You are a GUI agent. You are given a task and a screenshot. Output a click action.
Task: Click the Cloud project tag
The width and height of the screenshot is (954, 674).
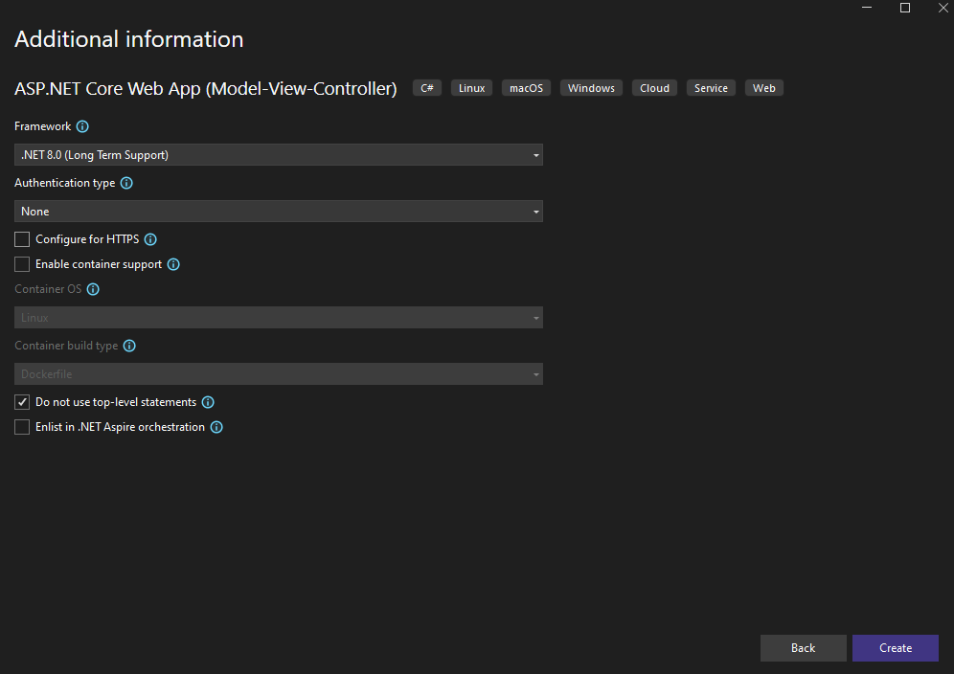click(654, 88)
